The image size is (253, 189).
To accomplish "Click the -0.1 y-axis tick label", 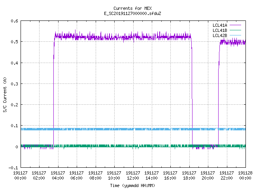I will (x=13, y=168).
